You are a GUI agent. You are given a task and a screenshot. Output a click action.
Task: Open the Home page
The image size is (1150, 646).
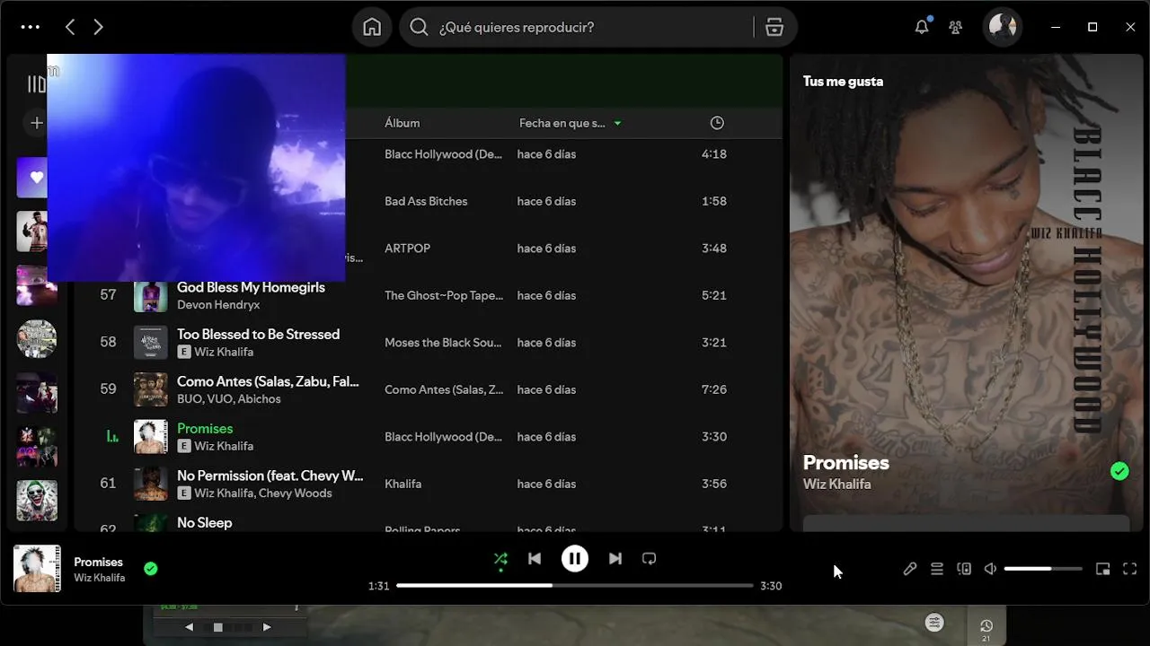372,27
